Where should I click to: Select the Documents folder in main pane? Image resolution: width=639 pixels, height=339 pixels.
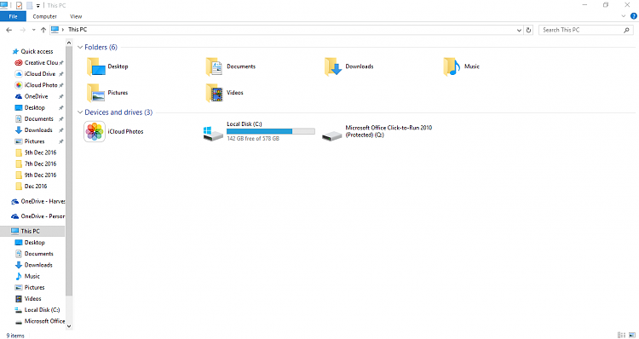(231, 66)
